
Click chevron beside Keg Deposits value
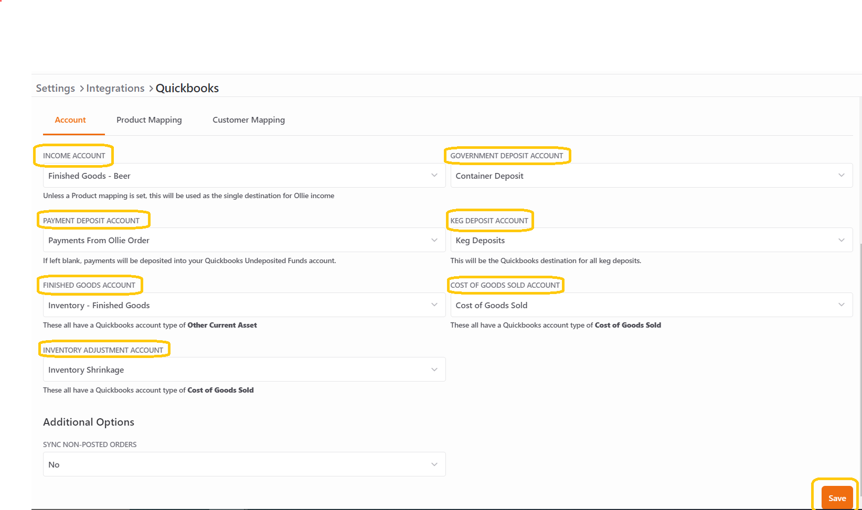click(x=842, y=240)
